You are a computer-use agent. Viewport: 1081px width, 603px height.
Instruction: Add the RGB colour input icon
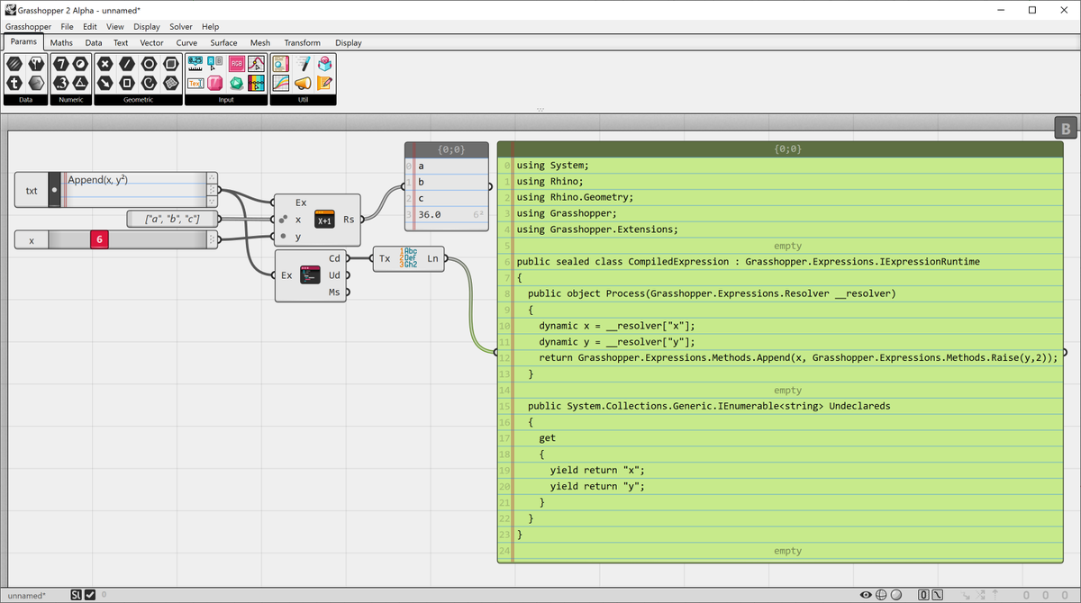(x=237, y=63)
